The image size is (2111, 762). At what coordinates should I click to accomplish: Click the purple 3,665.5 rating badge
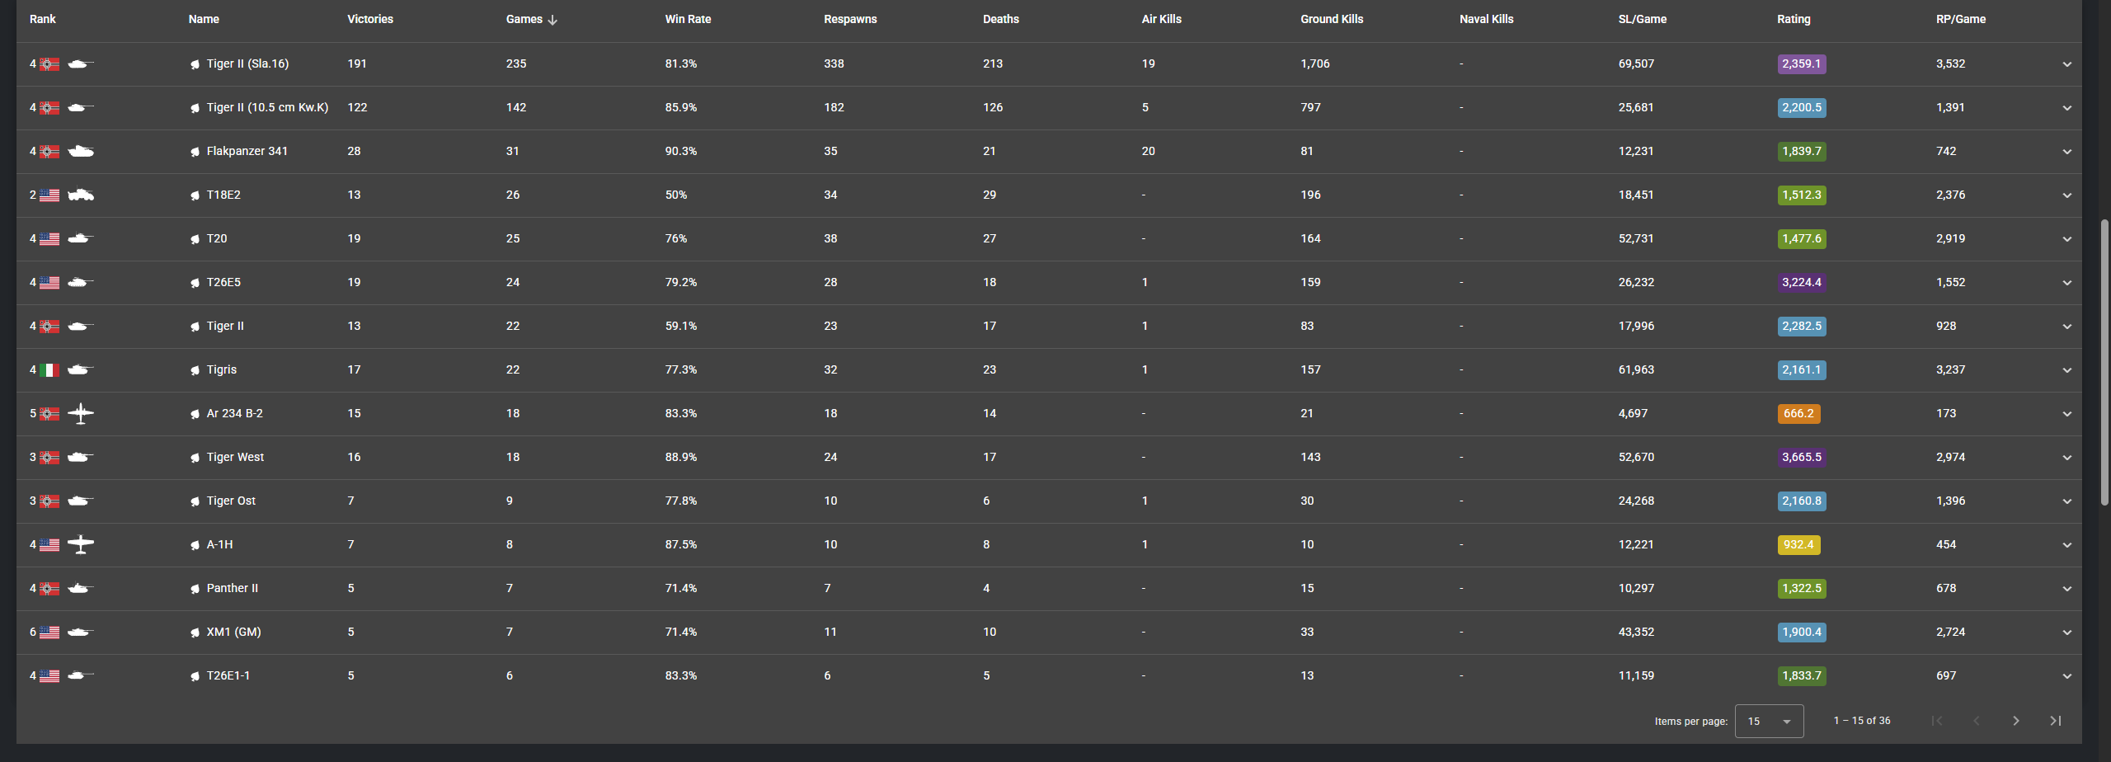1802,457
